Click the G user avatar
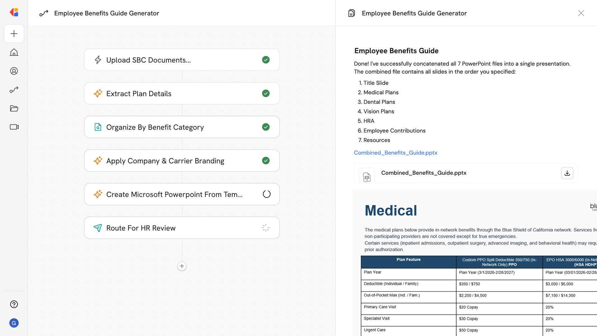 pos(14,323)
